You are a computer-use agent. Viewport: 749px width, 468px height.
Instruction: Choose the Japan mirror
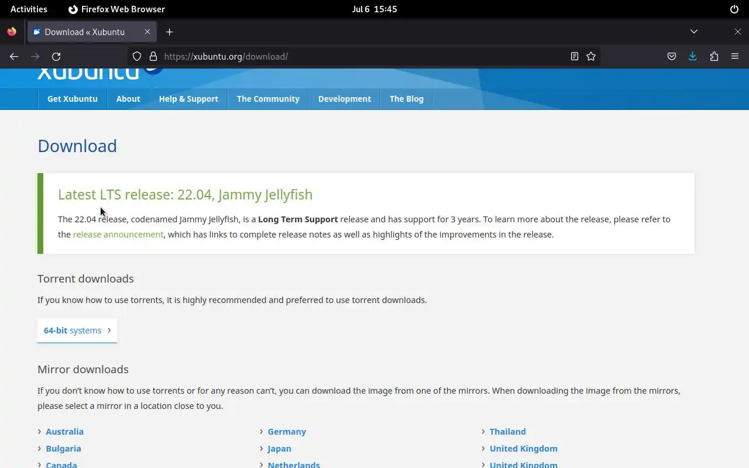coord(279,449)
